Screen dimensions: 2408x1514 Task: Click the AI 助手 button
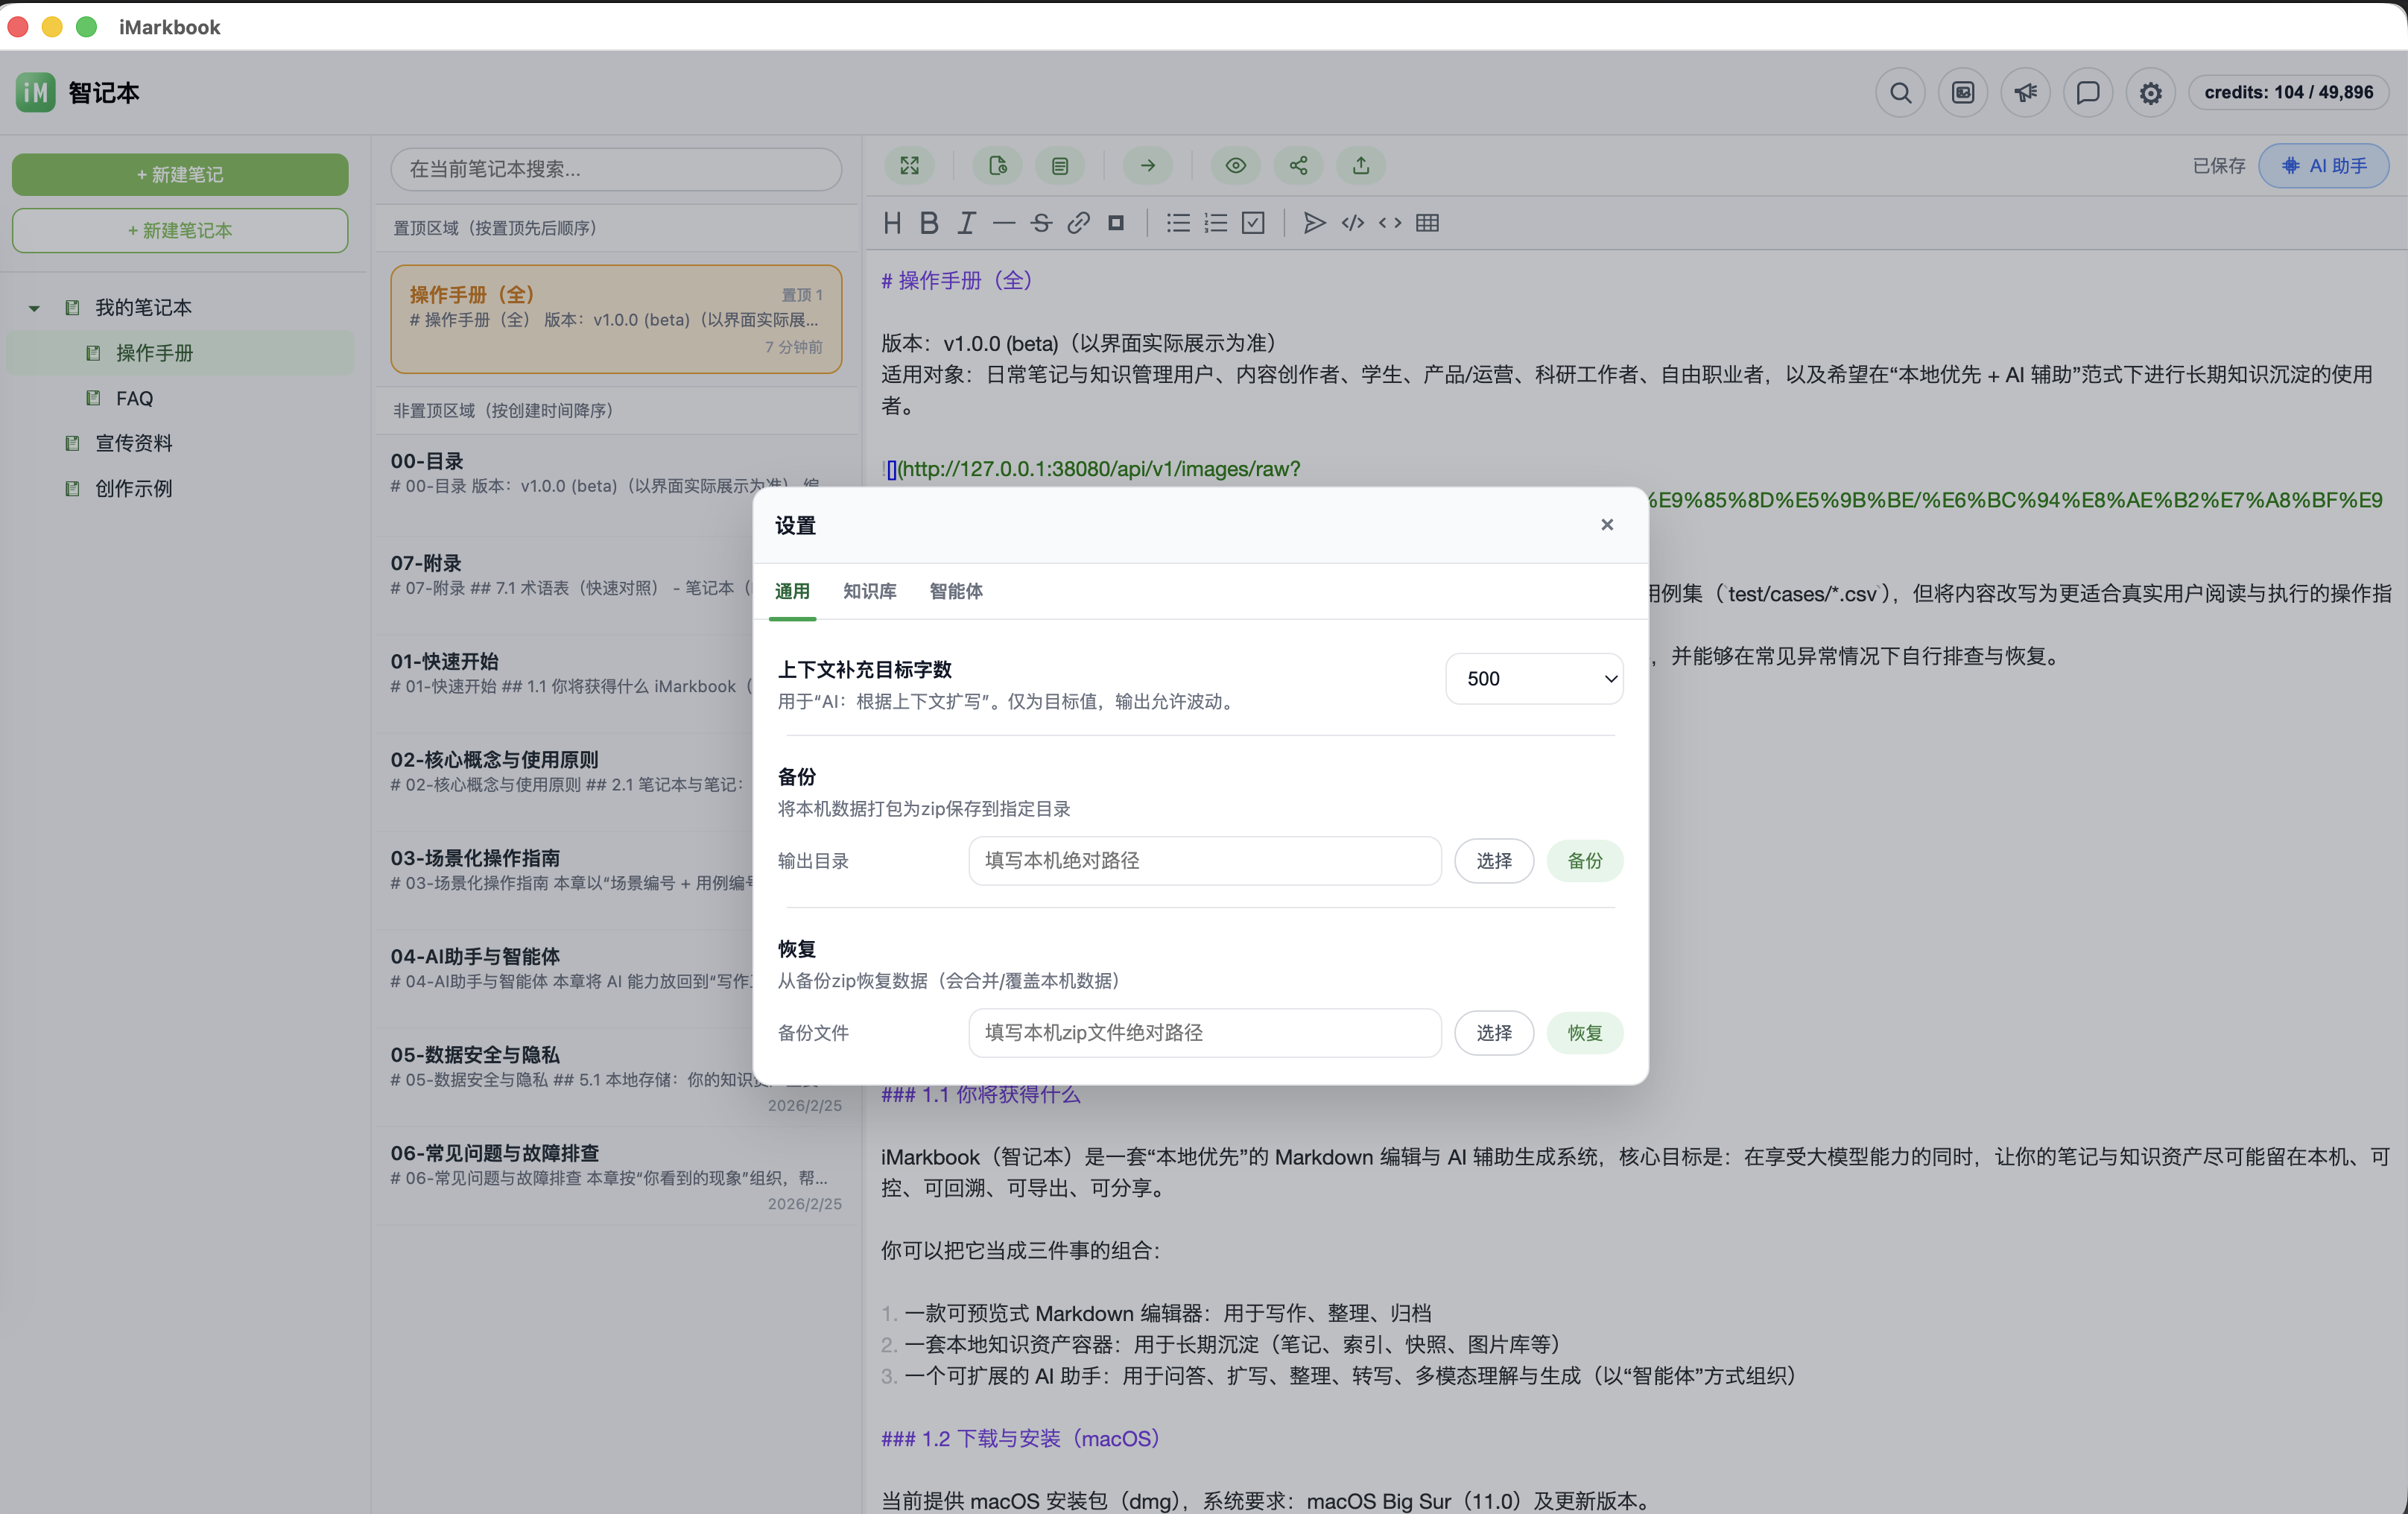click(2324, 166)
